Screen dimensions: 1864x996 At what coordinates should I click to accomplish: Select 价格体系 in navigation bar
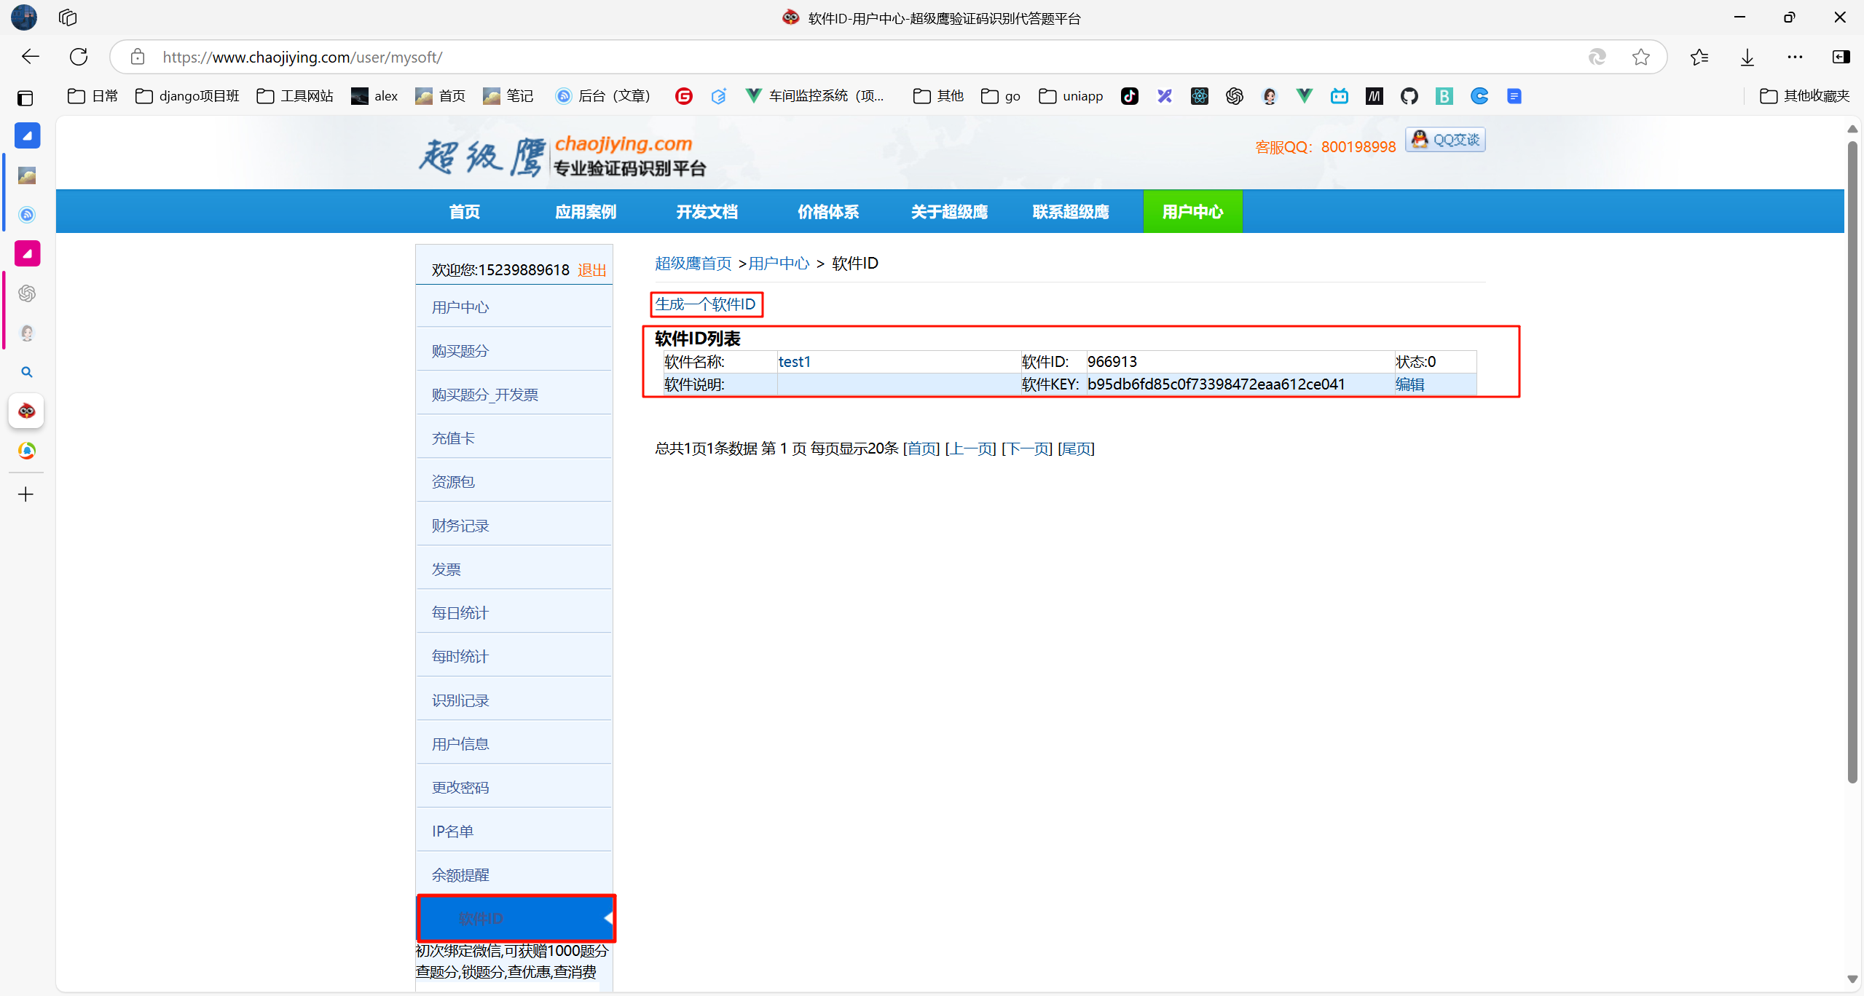[x=827, y=212]
